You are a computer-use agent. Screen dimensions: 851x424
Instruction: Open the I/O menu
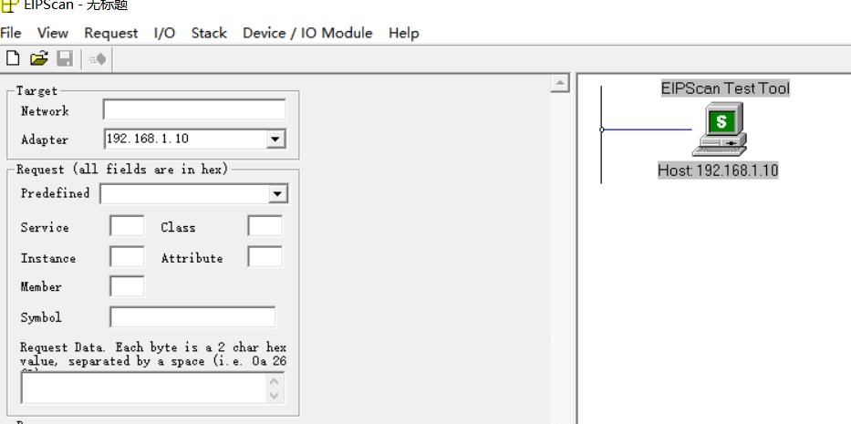(164, 33)
